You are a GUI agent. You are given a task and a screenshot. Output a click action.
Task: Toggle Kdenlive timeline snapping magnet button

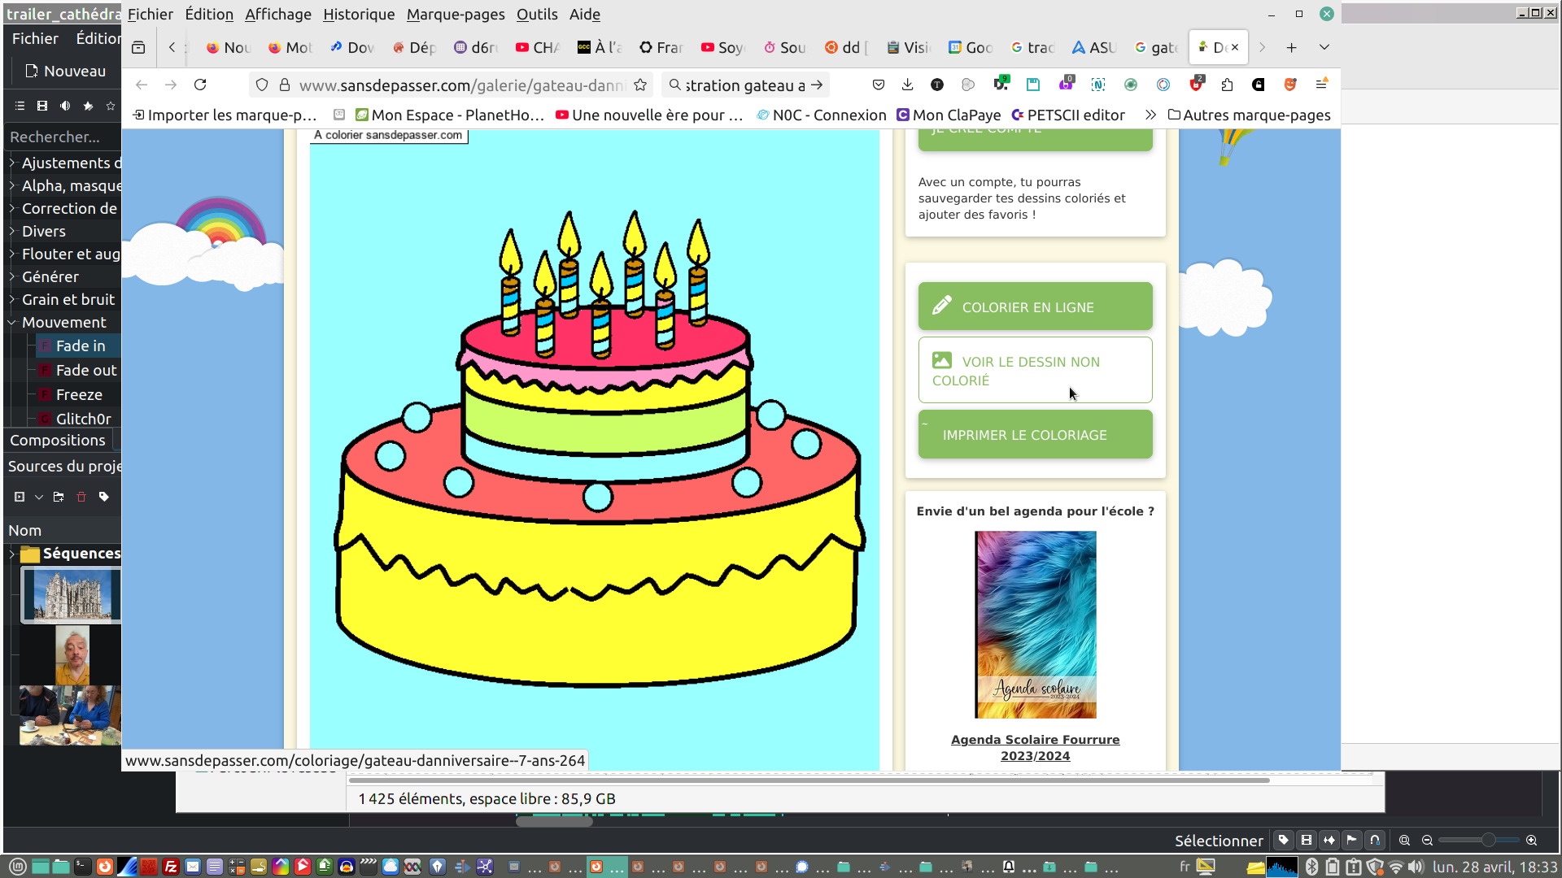click(x=1375, y=840)
